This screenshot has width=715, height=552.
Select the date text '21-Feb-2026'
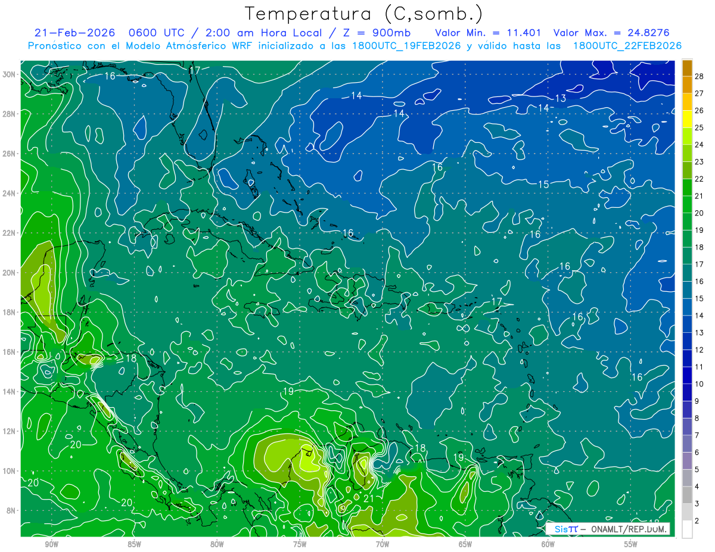pos(73,33)
